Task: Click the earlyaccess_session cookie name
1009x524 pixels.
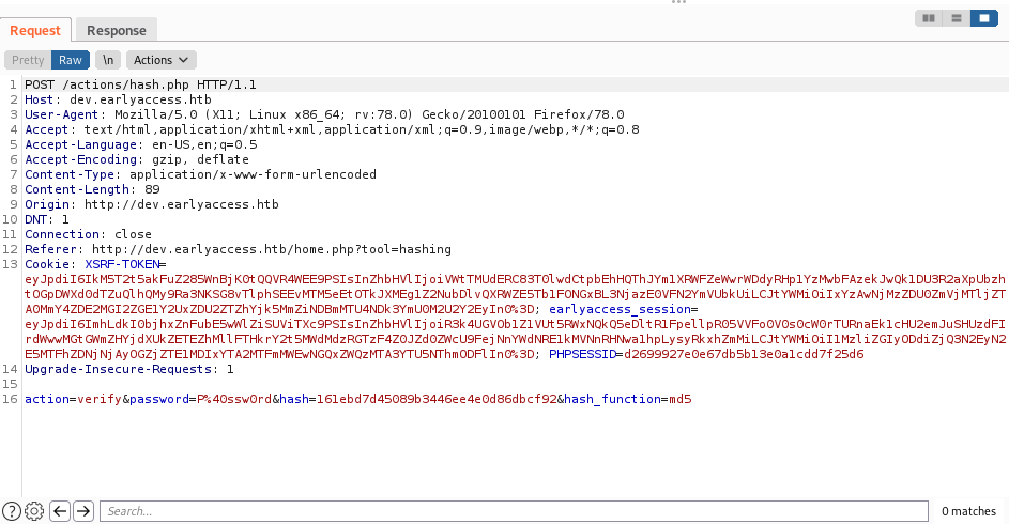Action: pyautogui.click(x=620, y=309)
